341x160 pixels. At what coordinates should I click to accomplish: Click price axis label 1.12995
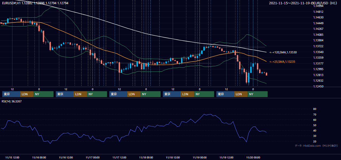coord(318,69)
